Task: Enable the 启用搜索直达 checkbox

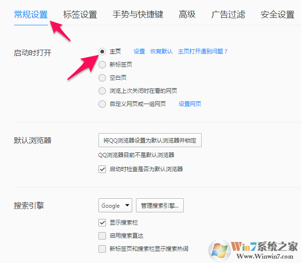Action: point(102,236)
